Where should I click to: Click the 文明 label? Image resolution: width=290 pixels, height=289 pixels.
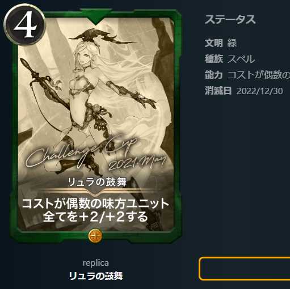(x=214, y=43)
